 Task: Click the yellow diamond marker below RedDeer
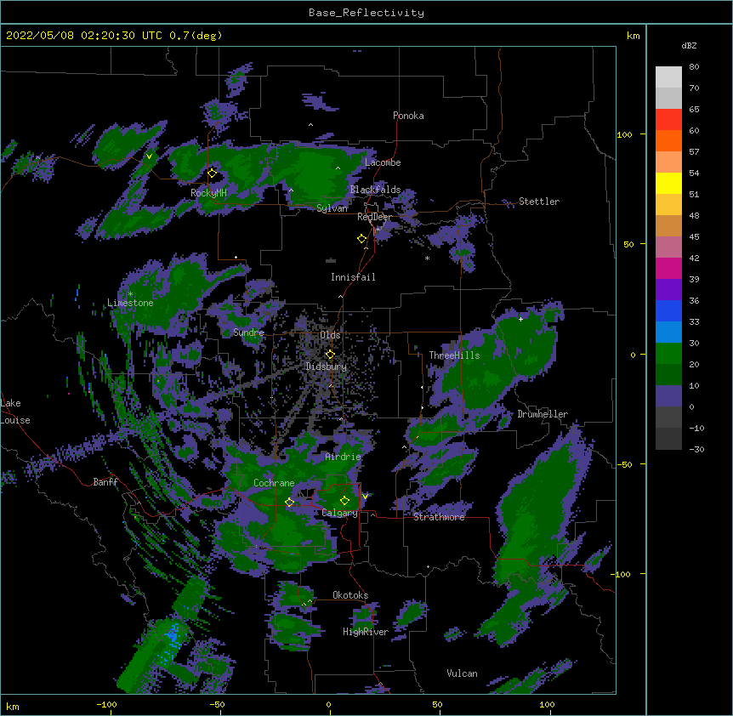click(x=362, y=239)
